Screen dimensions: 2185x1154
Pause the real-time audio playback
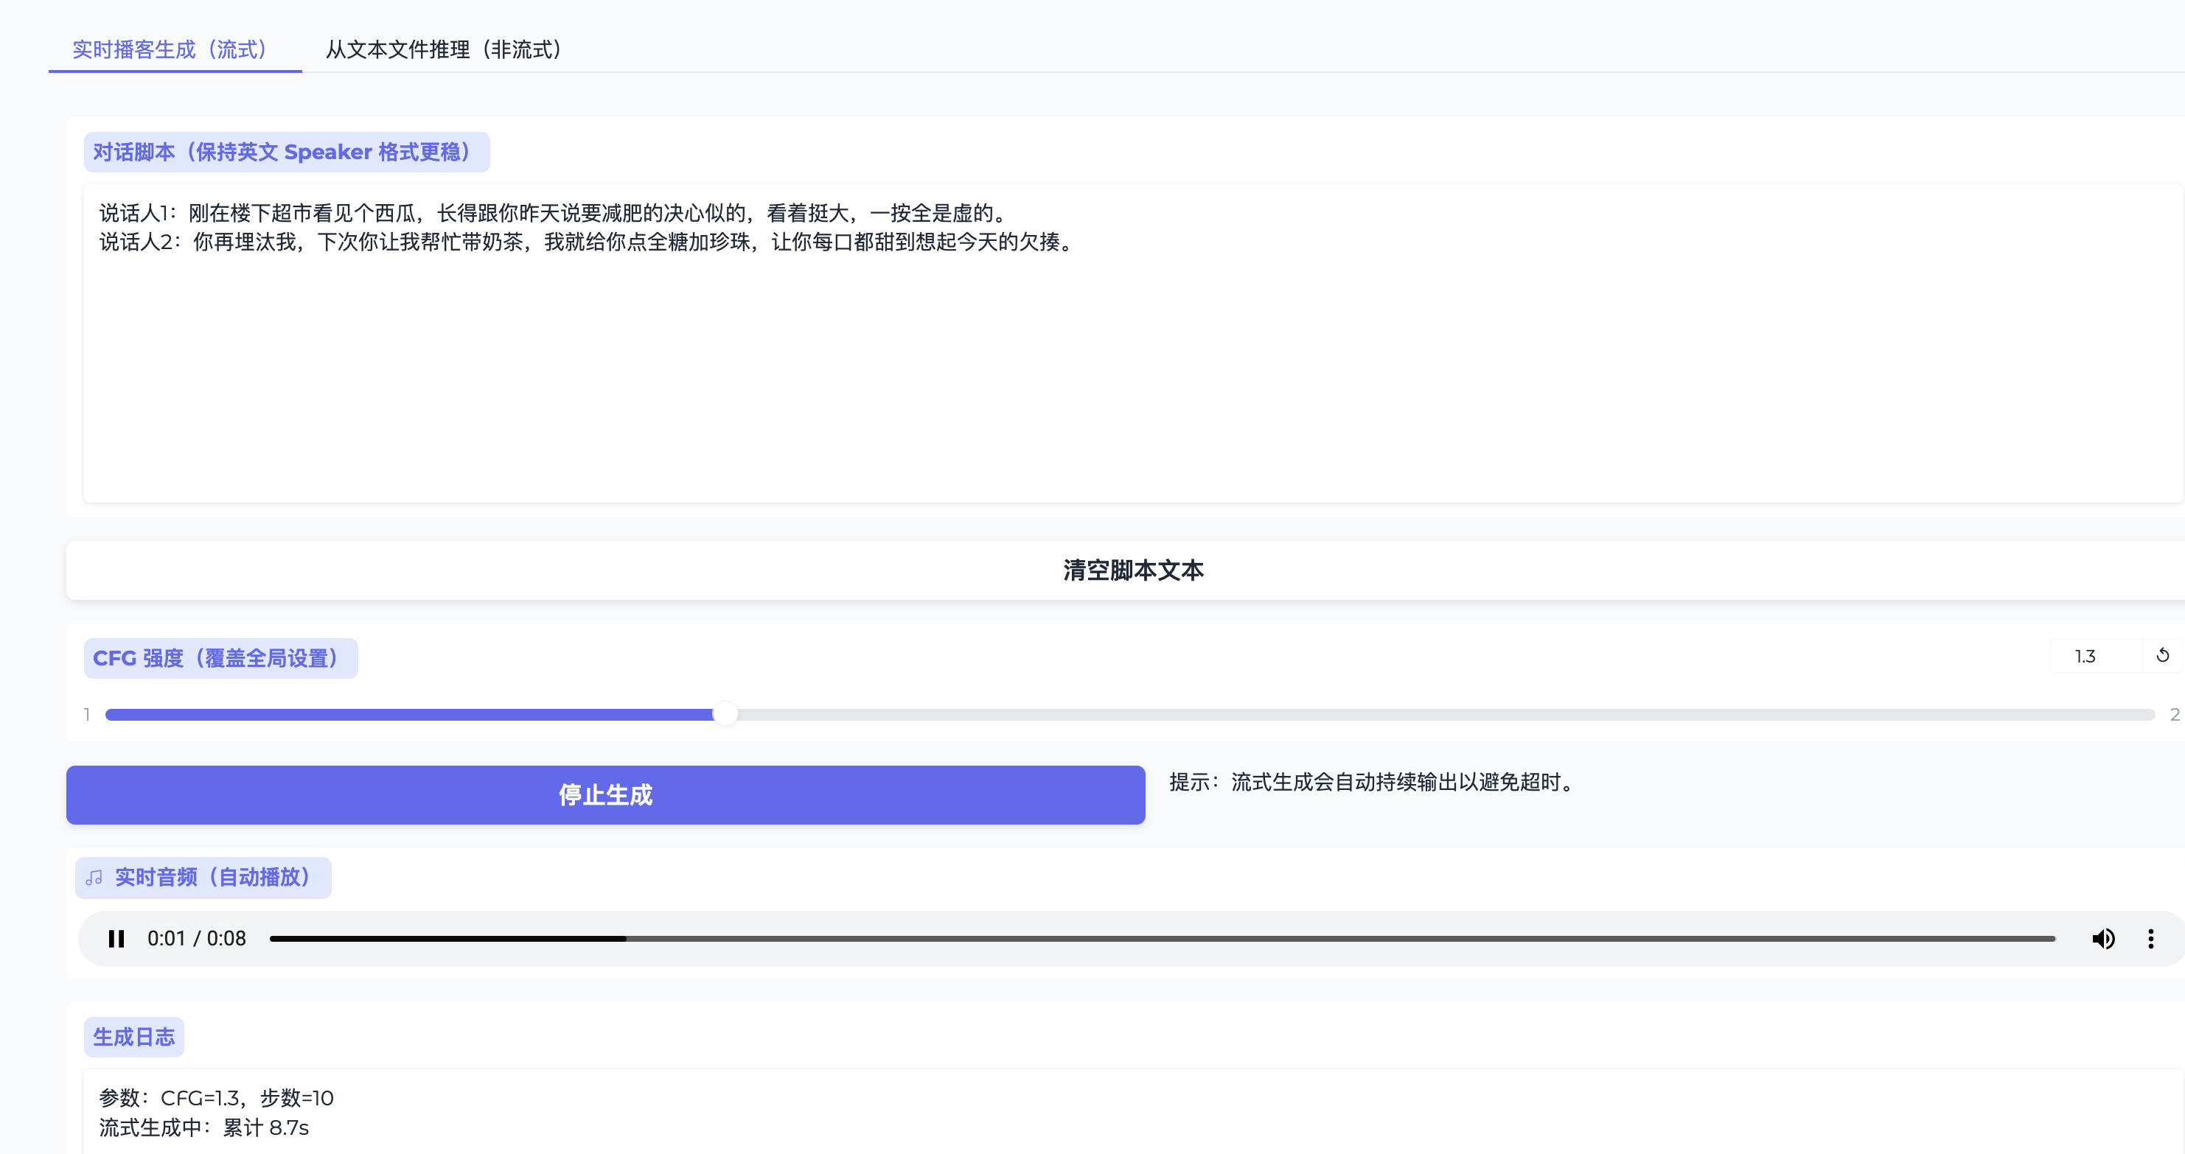116,939
